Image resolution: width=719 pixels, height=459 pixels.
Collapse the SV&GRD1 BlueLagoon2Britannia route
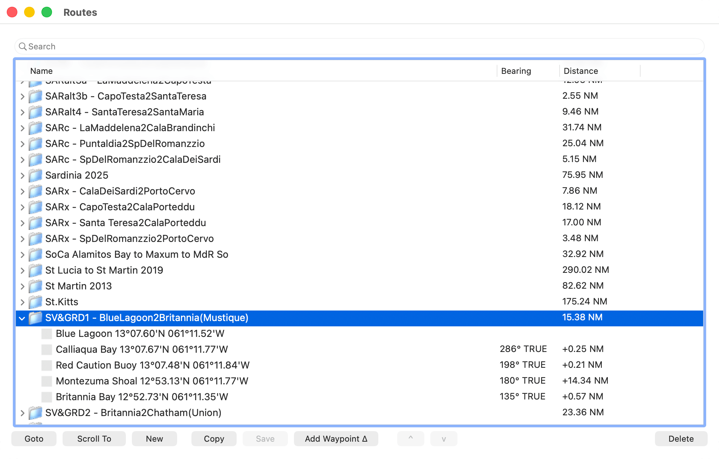pos(22,318)
